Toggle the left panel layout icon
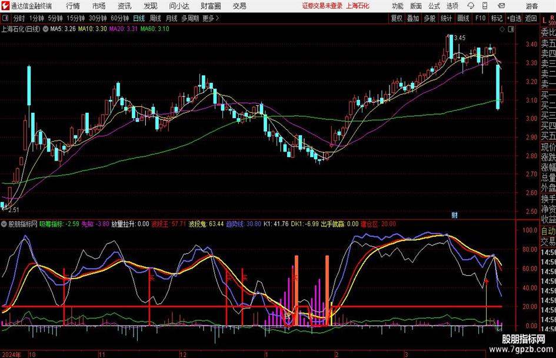Screen dimensions: 556x358 coord(5,18)
